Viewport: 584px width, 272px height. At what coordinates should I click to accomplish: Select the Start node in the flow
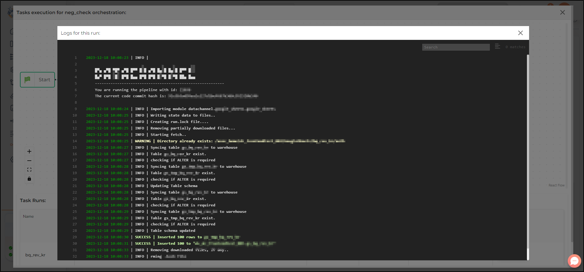point(37,80)
